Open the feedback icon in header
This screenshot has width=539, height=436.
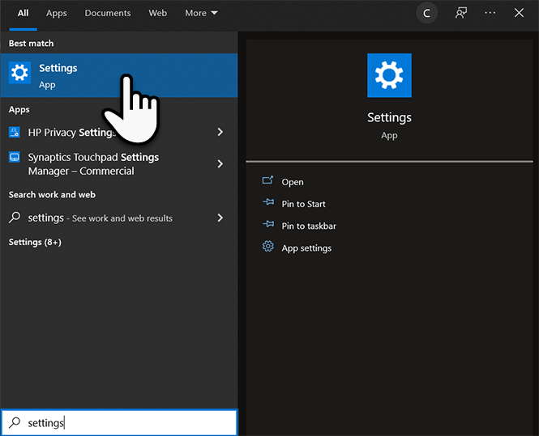click(460, 13)
